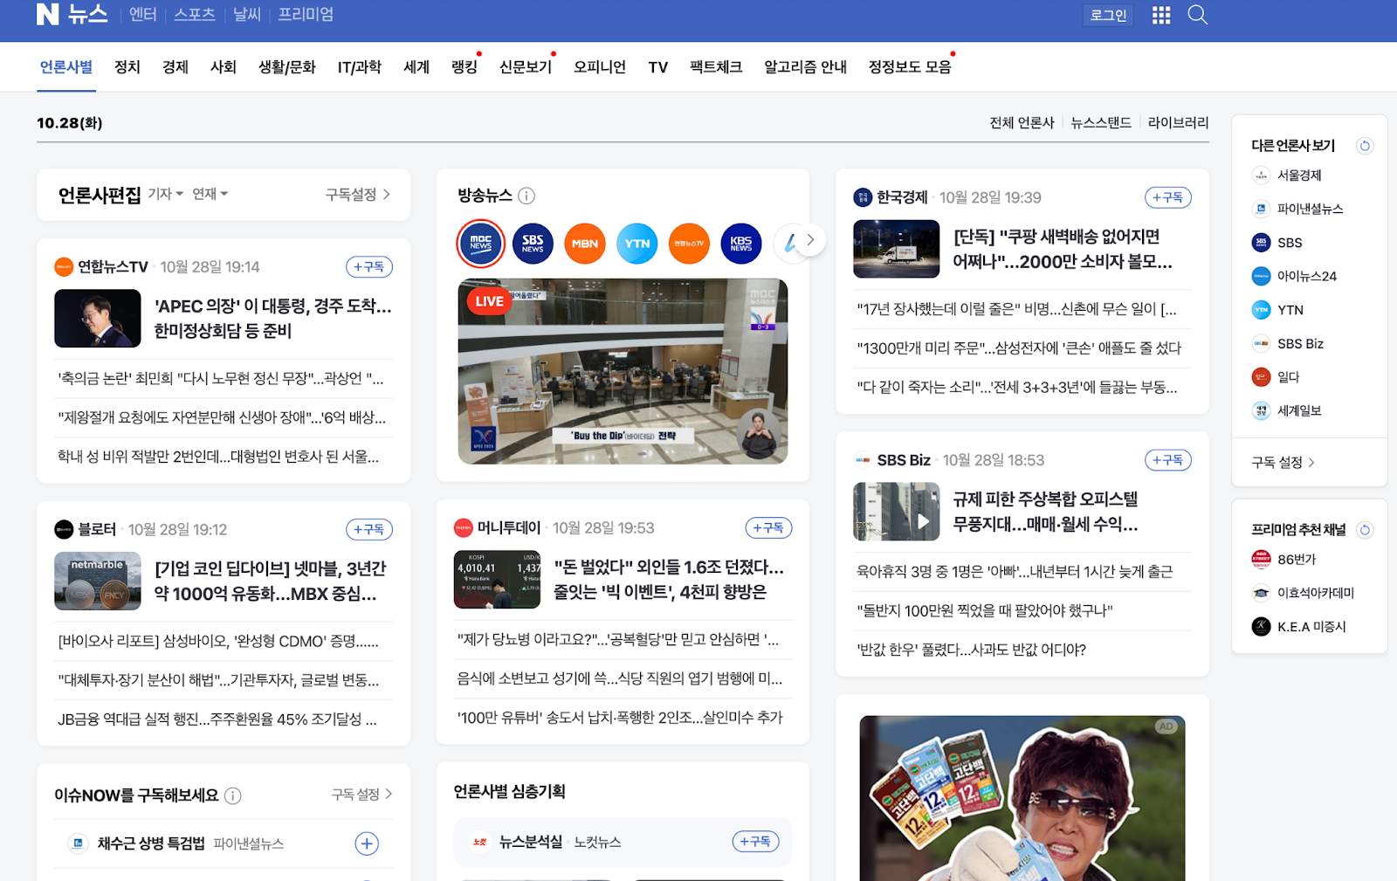This screenshot has height=881, width=1397.
Task: Play SBS Biz video thumbnail
Action: click(897, 512)
